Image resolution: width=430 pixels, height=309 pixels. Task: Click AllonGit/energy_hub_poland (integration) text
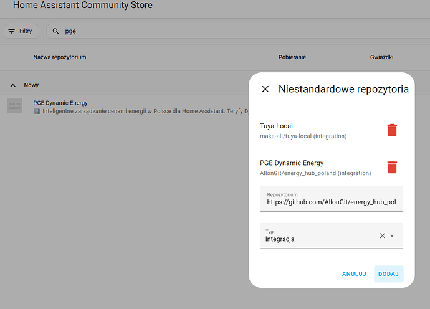[315, 173]
